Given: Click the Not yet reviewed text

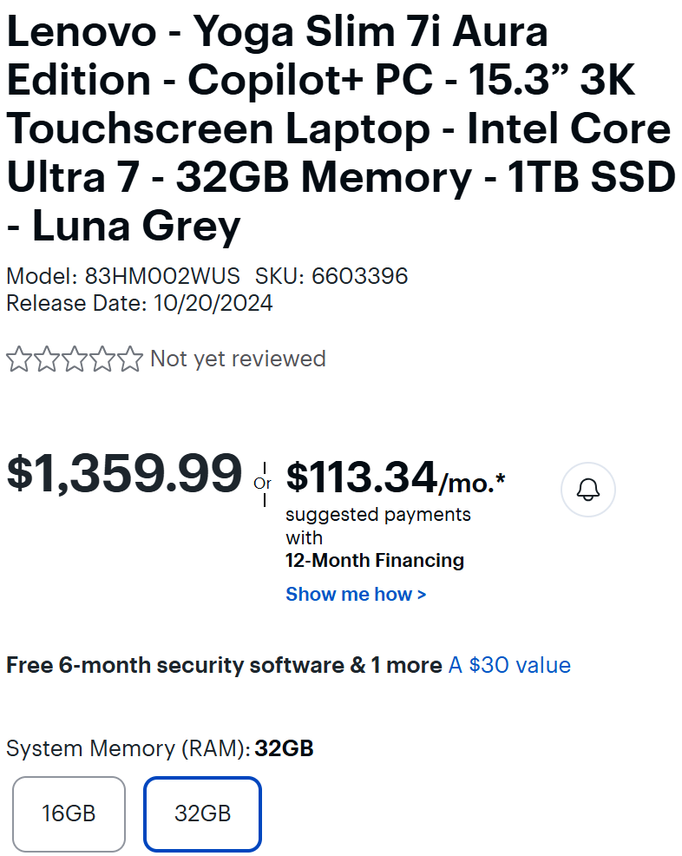Looking at the screenshot, I should [238, 359].
